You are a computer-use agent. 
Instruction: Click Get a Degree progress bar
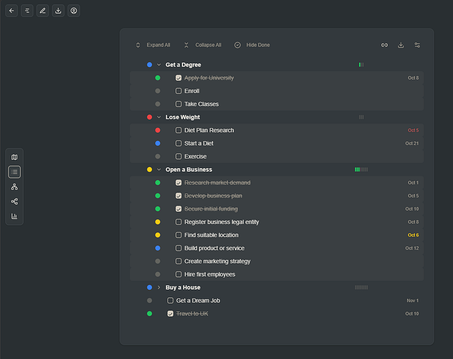tap(361, 65)
